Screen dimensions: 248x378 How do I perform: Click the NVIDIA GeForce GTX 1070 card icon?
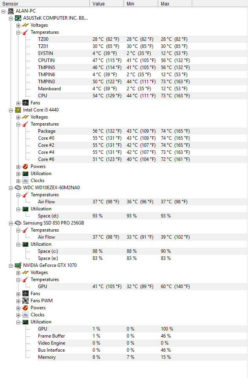(18, 265)
